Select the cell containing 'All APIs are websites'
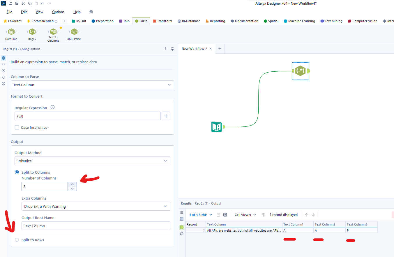The width and height of the screenshot is (394, 257). click(x=244, y=230)
